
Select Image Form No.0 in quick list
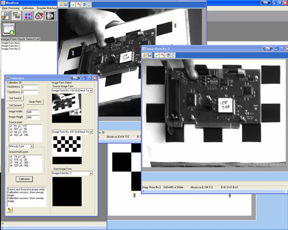pos(11,43)
